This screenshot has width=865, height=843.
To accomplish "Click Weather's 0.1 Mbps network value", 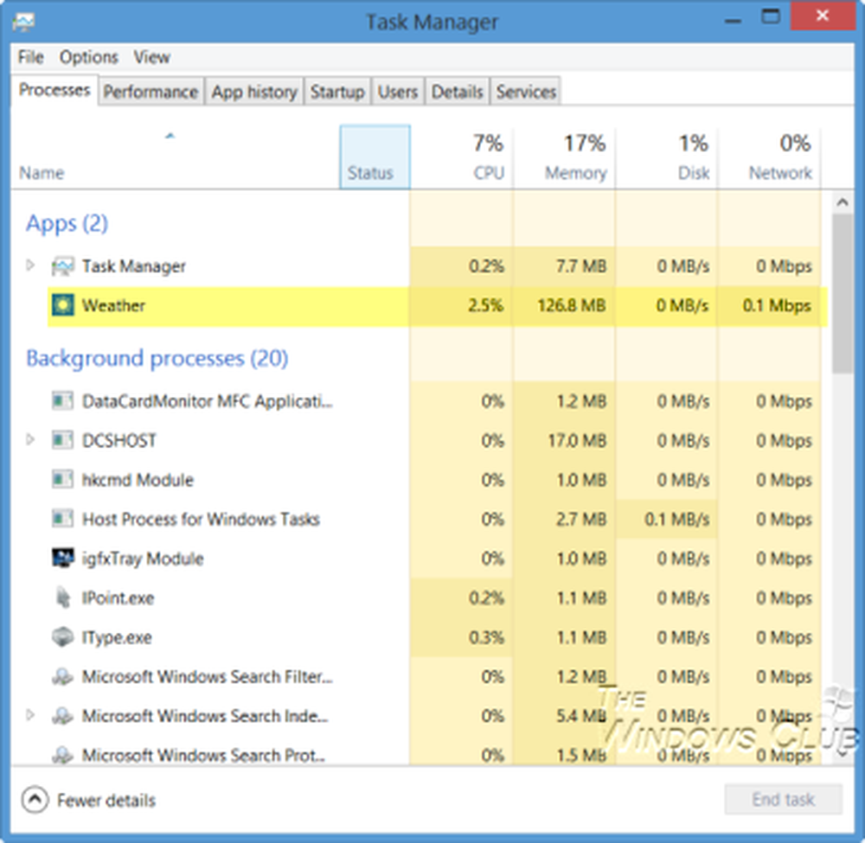I will coord(777,305).
